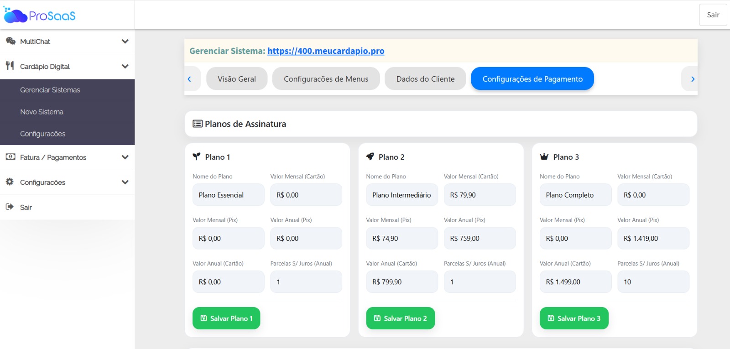730x349 pixels.
Task: Click the Fatura / Pagamentos money icon
Action: tap(10, 157)
